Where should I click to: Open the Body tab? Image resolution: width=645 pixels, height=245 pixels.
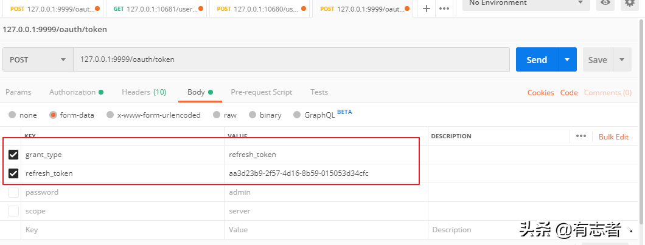pos(200,92)
